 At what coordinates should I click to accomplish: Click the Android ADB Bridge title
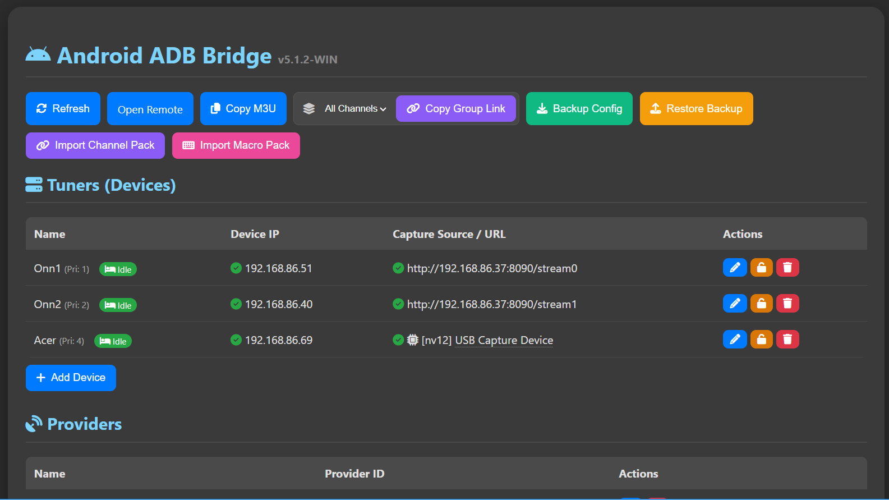point(164,56)
